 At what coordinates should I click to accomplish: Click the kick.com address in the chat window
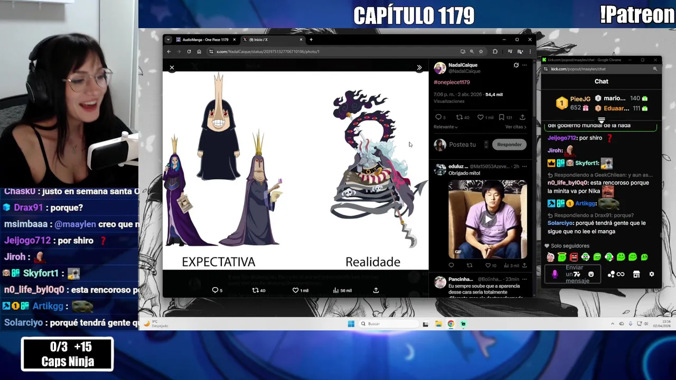pyautogui.click(x=578, y=69)
